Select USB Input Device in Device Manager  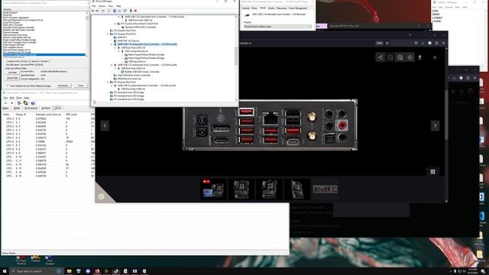(138, 61)
